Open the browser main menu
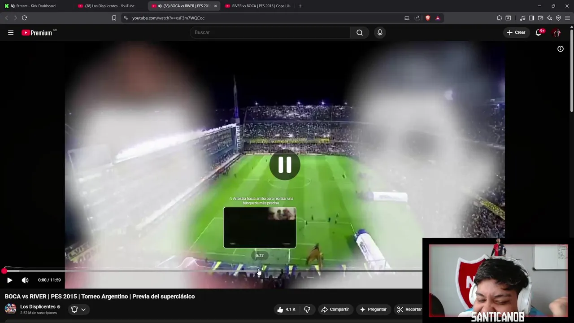The width and height of the screenshot is (574, 323). 567,18
